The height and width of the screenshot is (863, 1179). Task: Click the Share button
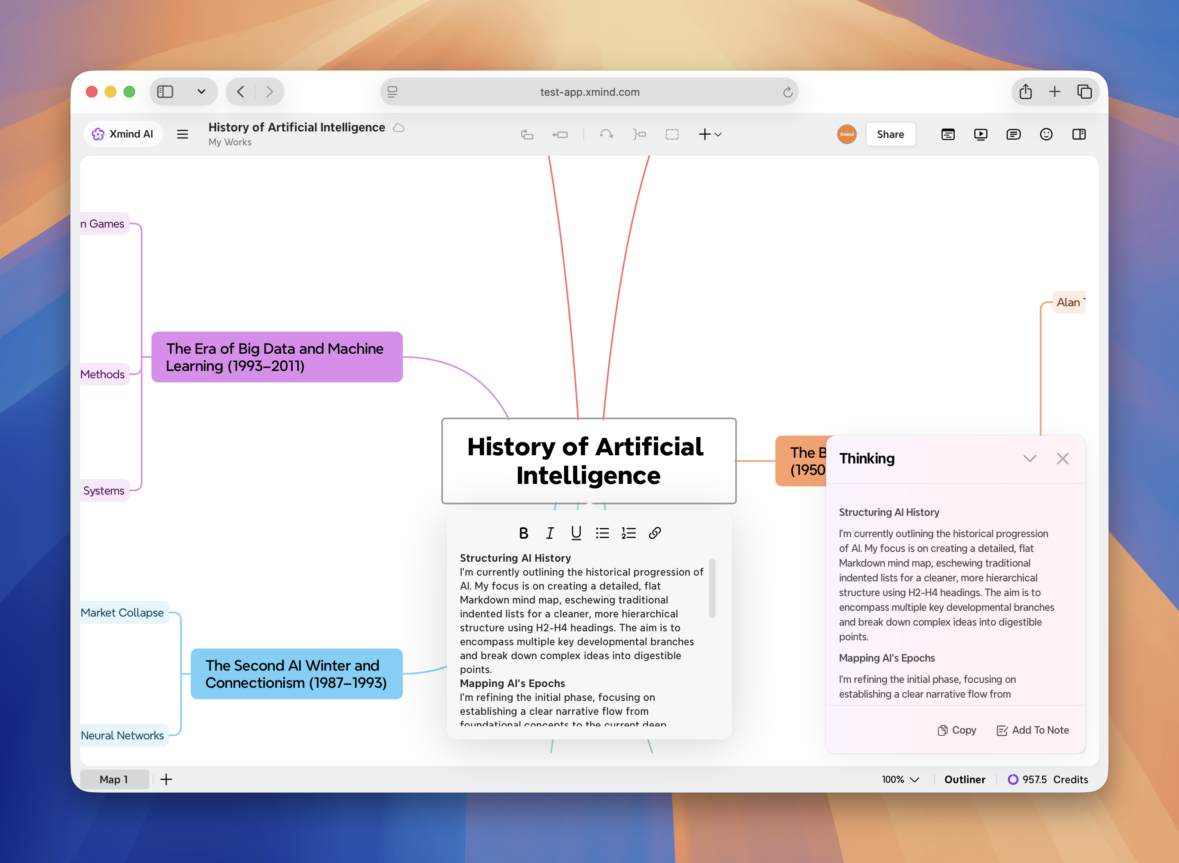(x=890, y=134)
